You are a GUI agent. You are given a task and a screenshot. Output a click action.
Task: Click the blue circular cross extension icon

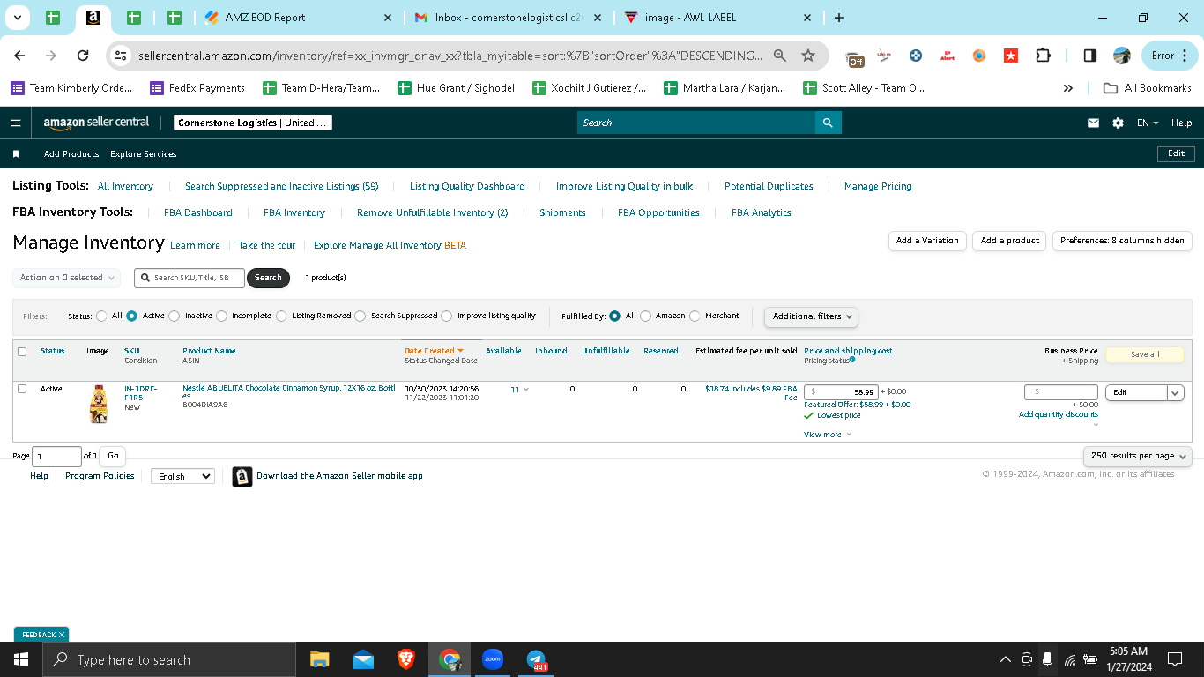click(x=916, y=56)
